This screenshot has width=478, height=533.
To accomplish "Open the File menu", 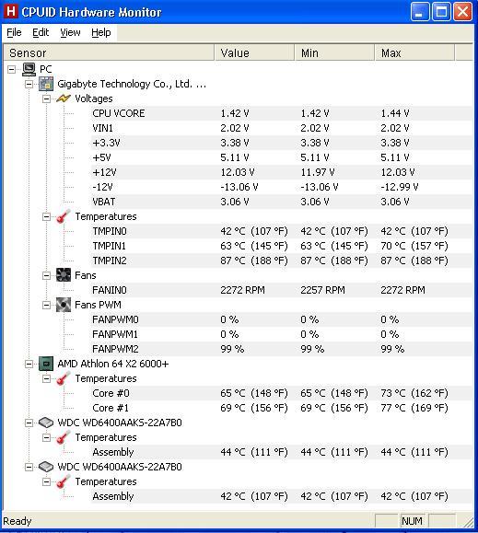I will (x=15, y=32).
